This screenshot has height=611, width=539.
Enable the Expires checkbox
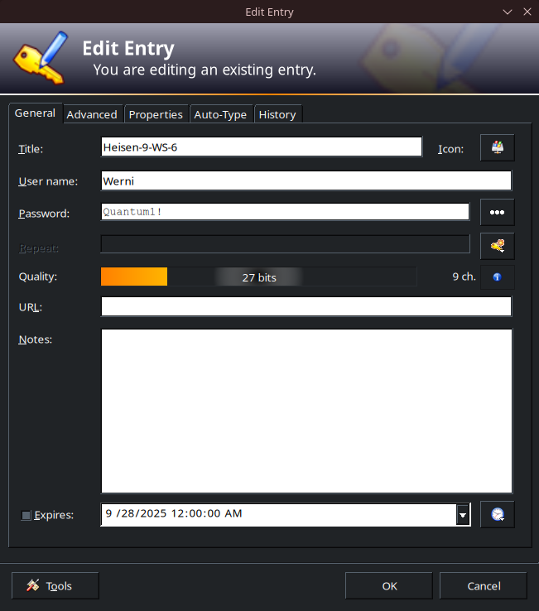(x=26, y=515)
